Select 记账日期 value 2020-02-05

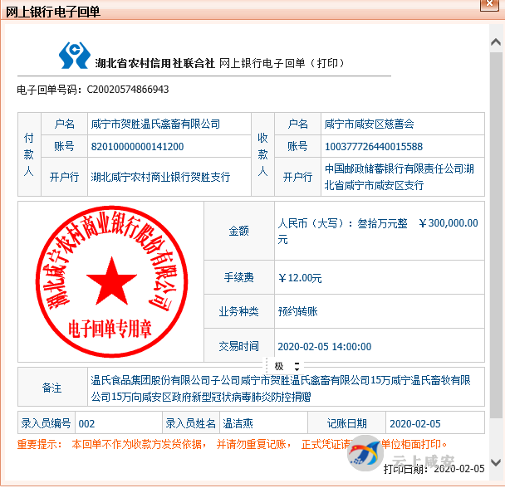414,423
